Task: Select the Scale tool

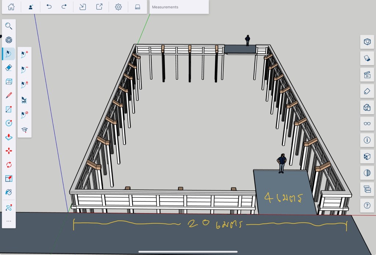Action: [9, 179]
